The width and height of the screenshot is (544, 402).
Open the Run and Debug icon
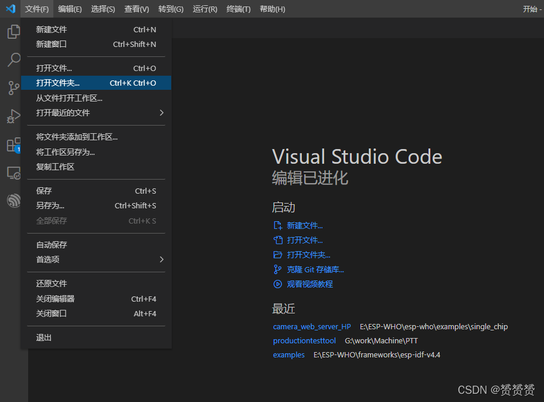click(14, 116)
